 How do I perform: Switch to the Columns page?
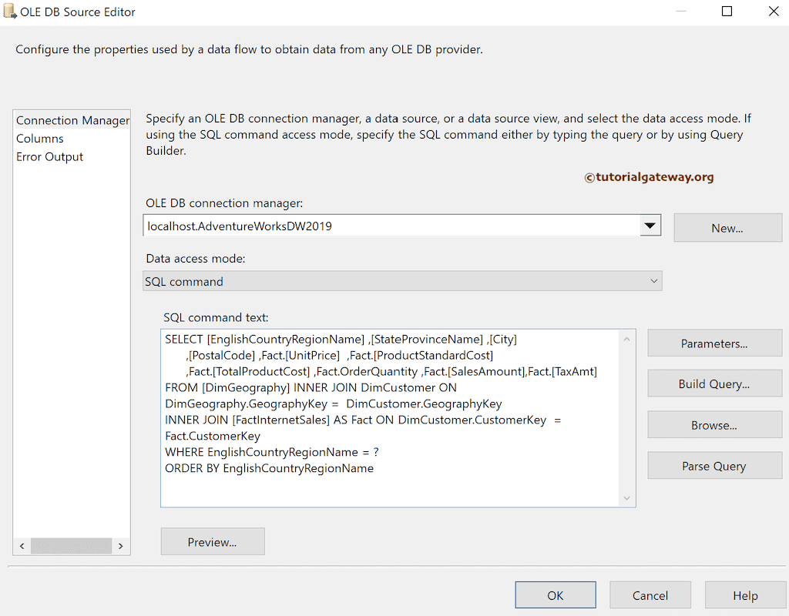click(x=40, y=139)
